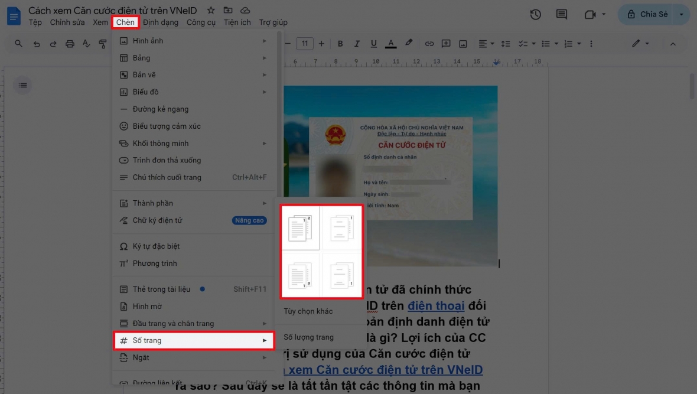The width and height of the screenshot is (697, 394).
Task: Open the text color picker
Action: pyautogui.click(x=390, y=44)
